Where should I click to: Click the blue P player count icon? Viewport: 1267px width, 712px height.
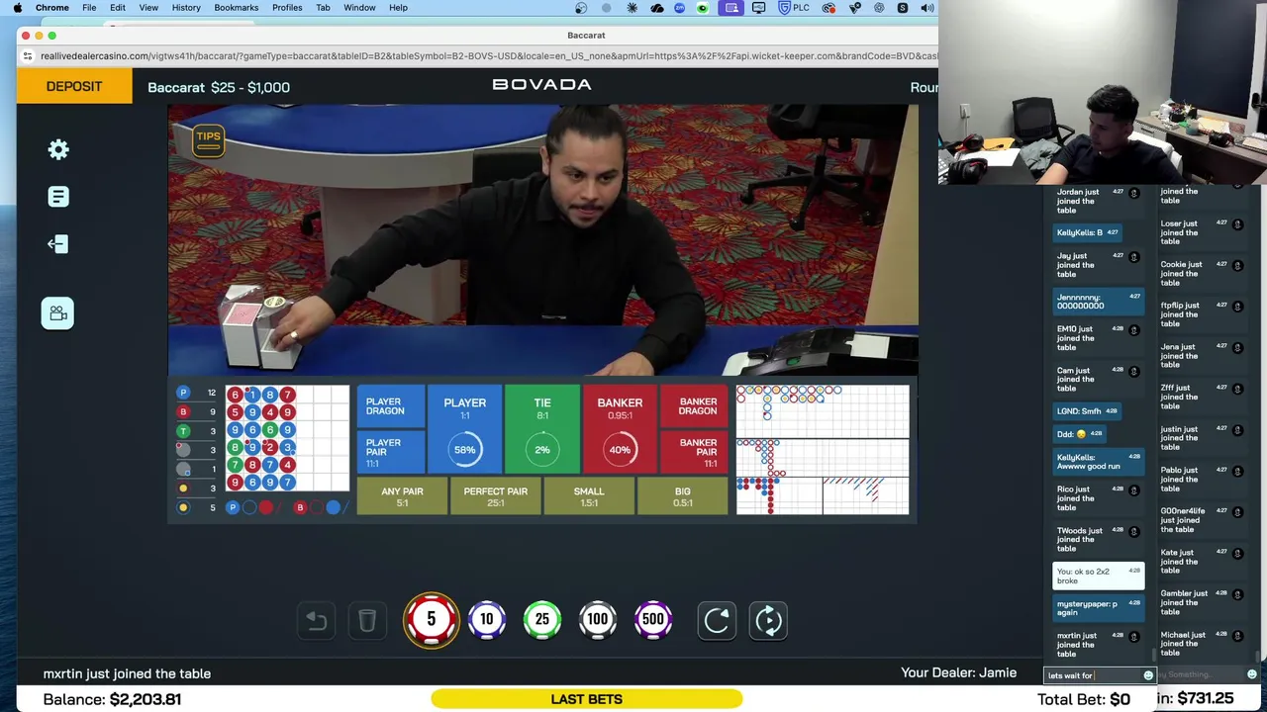click(183, 393)
